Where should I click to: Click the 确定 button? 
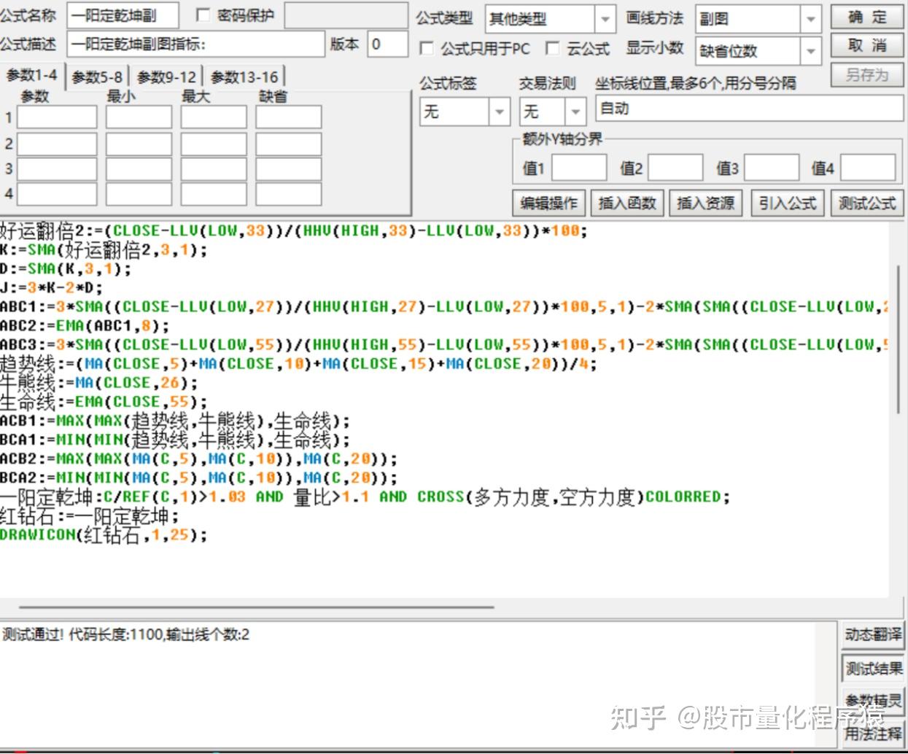click(866, 18)
